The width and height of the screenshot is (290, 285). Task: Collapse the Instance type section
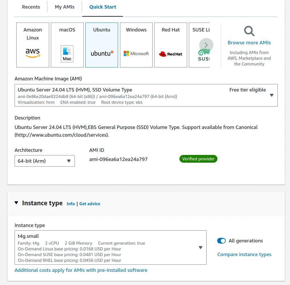click(x=16, y=203)
